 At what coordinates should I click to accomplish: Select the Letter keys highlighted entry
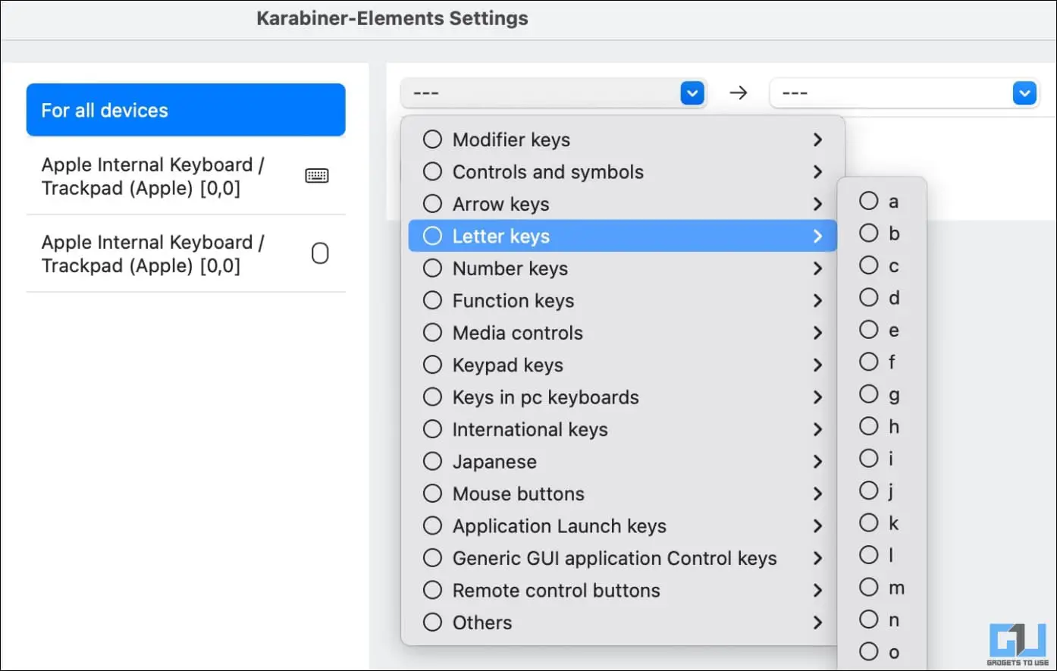point(623,236)
